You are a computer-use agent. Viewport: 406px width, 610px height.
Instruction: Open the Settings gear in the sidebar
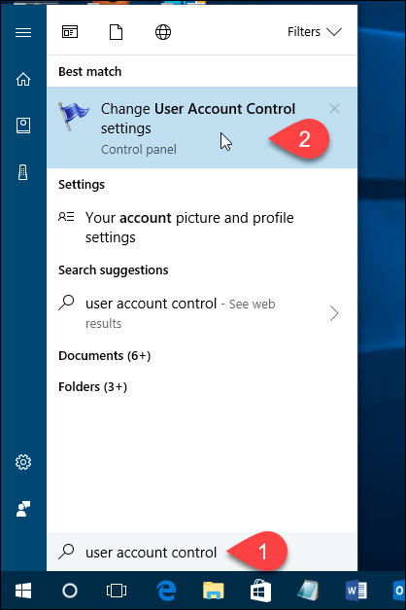[23, 462]
